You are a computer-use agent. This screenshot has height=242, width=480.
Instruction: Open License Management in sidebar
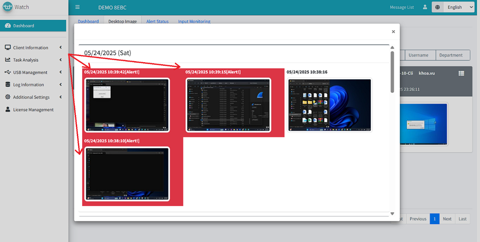33,109
